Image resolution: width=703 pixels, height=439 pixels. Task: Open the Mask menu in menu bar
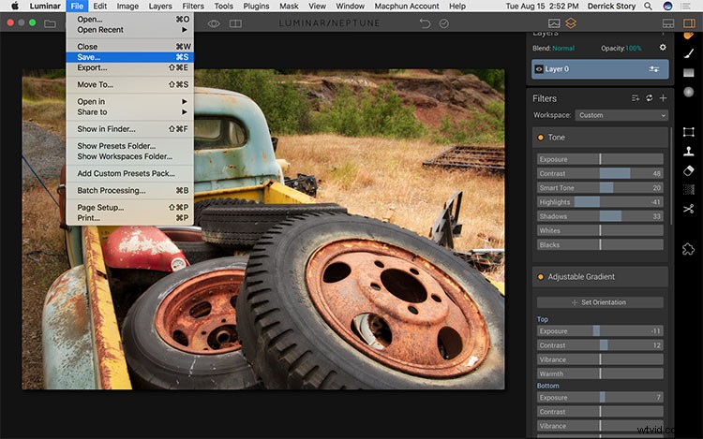pos(289,6)
